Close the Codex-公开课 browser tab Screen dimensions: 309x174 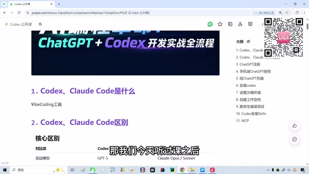52,4
